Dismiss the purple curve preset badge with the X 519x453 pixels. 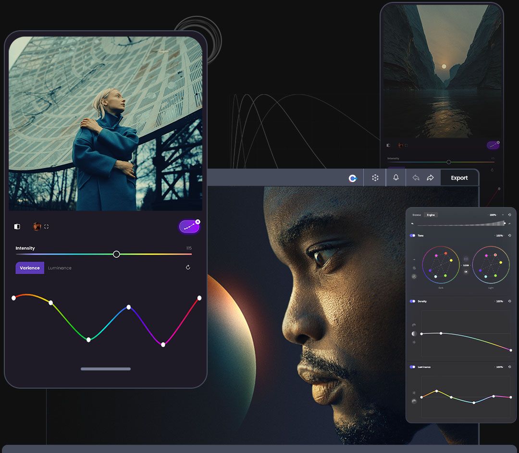click(x=198, y=221)
